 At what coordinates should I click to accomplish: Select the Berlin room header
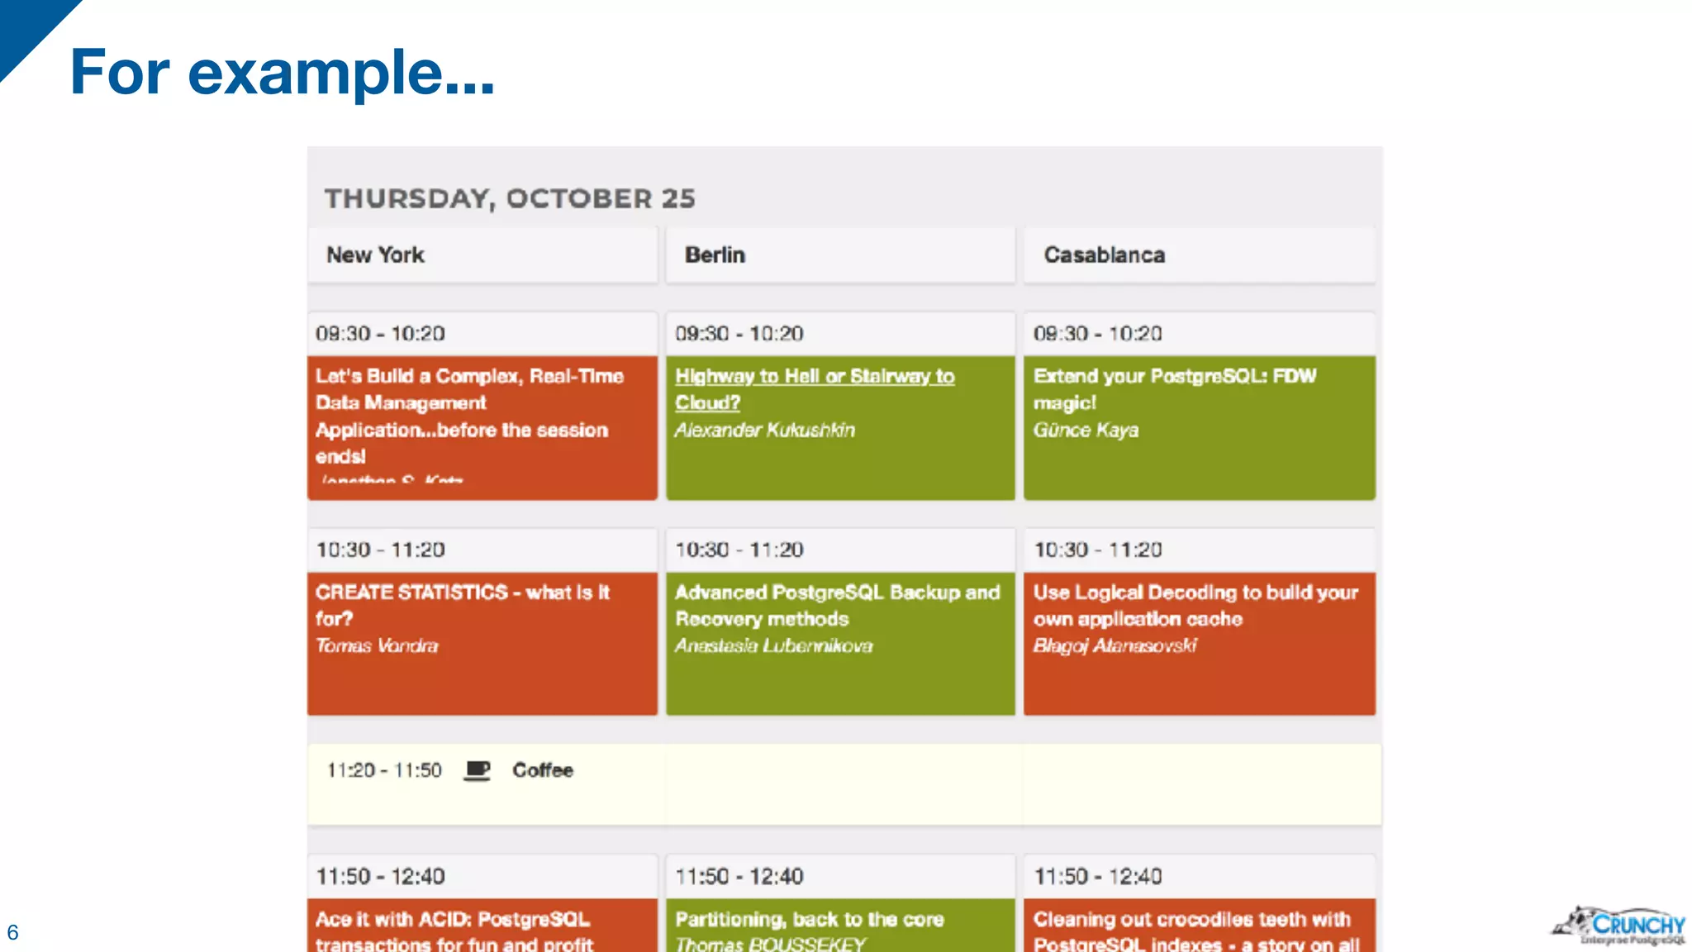coord(840,255)
